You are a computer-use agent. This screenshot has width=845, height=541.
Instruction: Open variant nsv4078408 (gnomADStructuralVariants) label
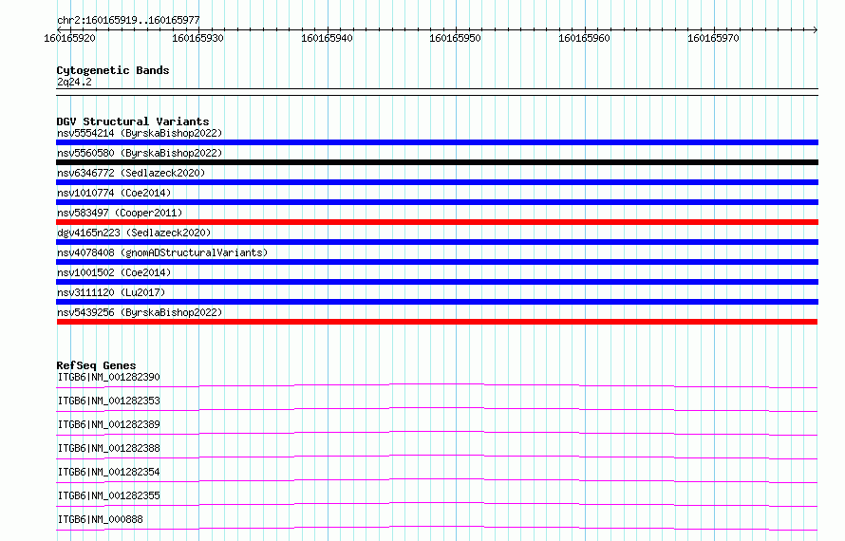point(162,252)
